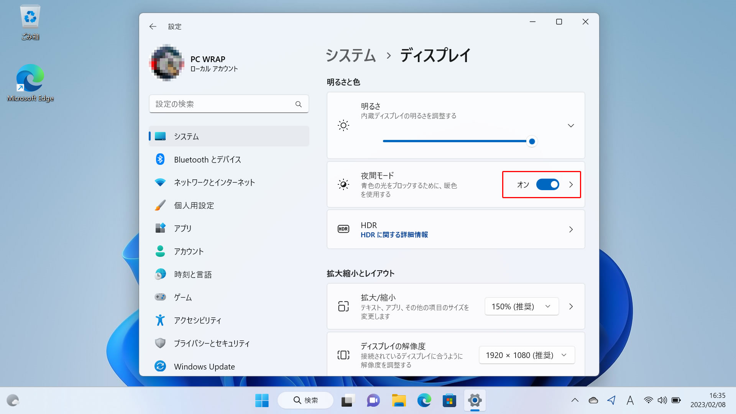This screenshot has height=414, width=736.
Task: Open 個人用設定 paintbrush icon
Action: point(160,205)
